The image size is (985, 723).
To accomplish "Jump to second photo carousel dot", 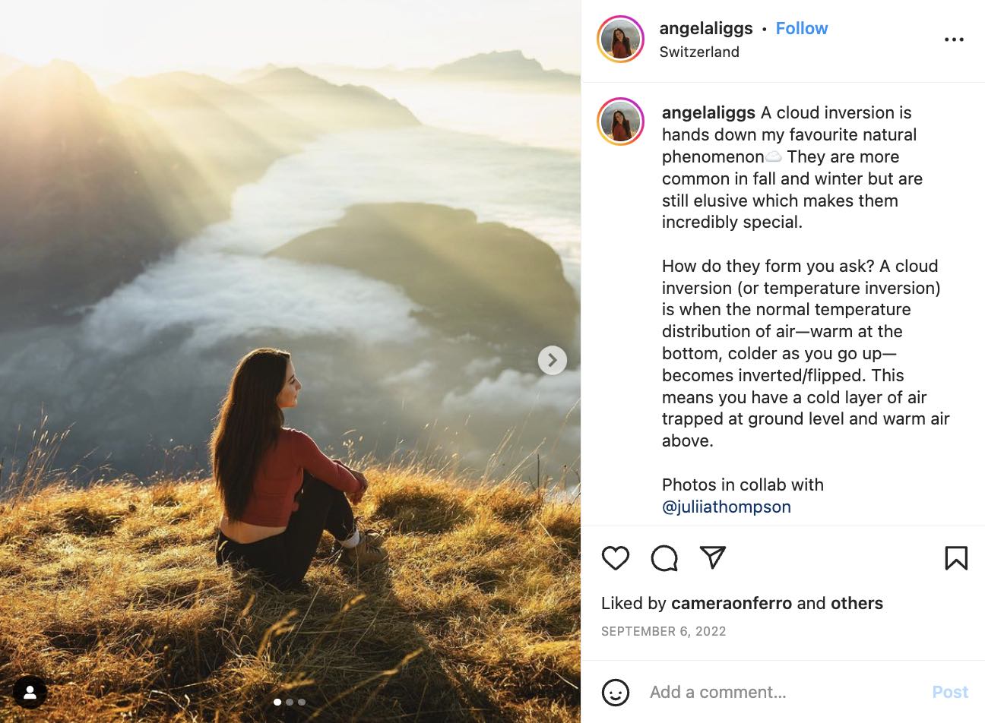I will coord(290,702).
